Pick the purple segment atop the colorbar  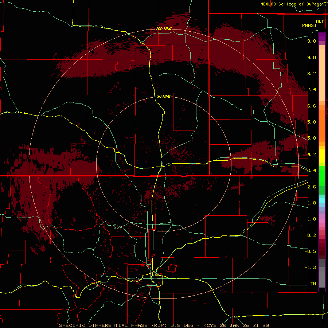tap(322, 36)
